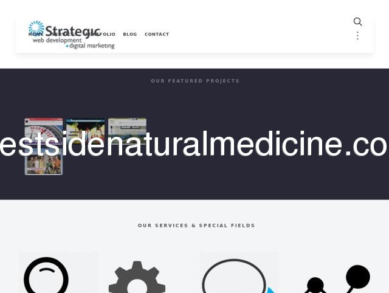Click the 'web development' text in the logo

click(x=57, y=40)
